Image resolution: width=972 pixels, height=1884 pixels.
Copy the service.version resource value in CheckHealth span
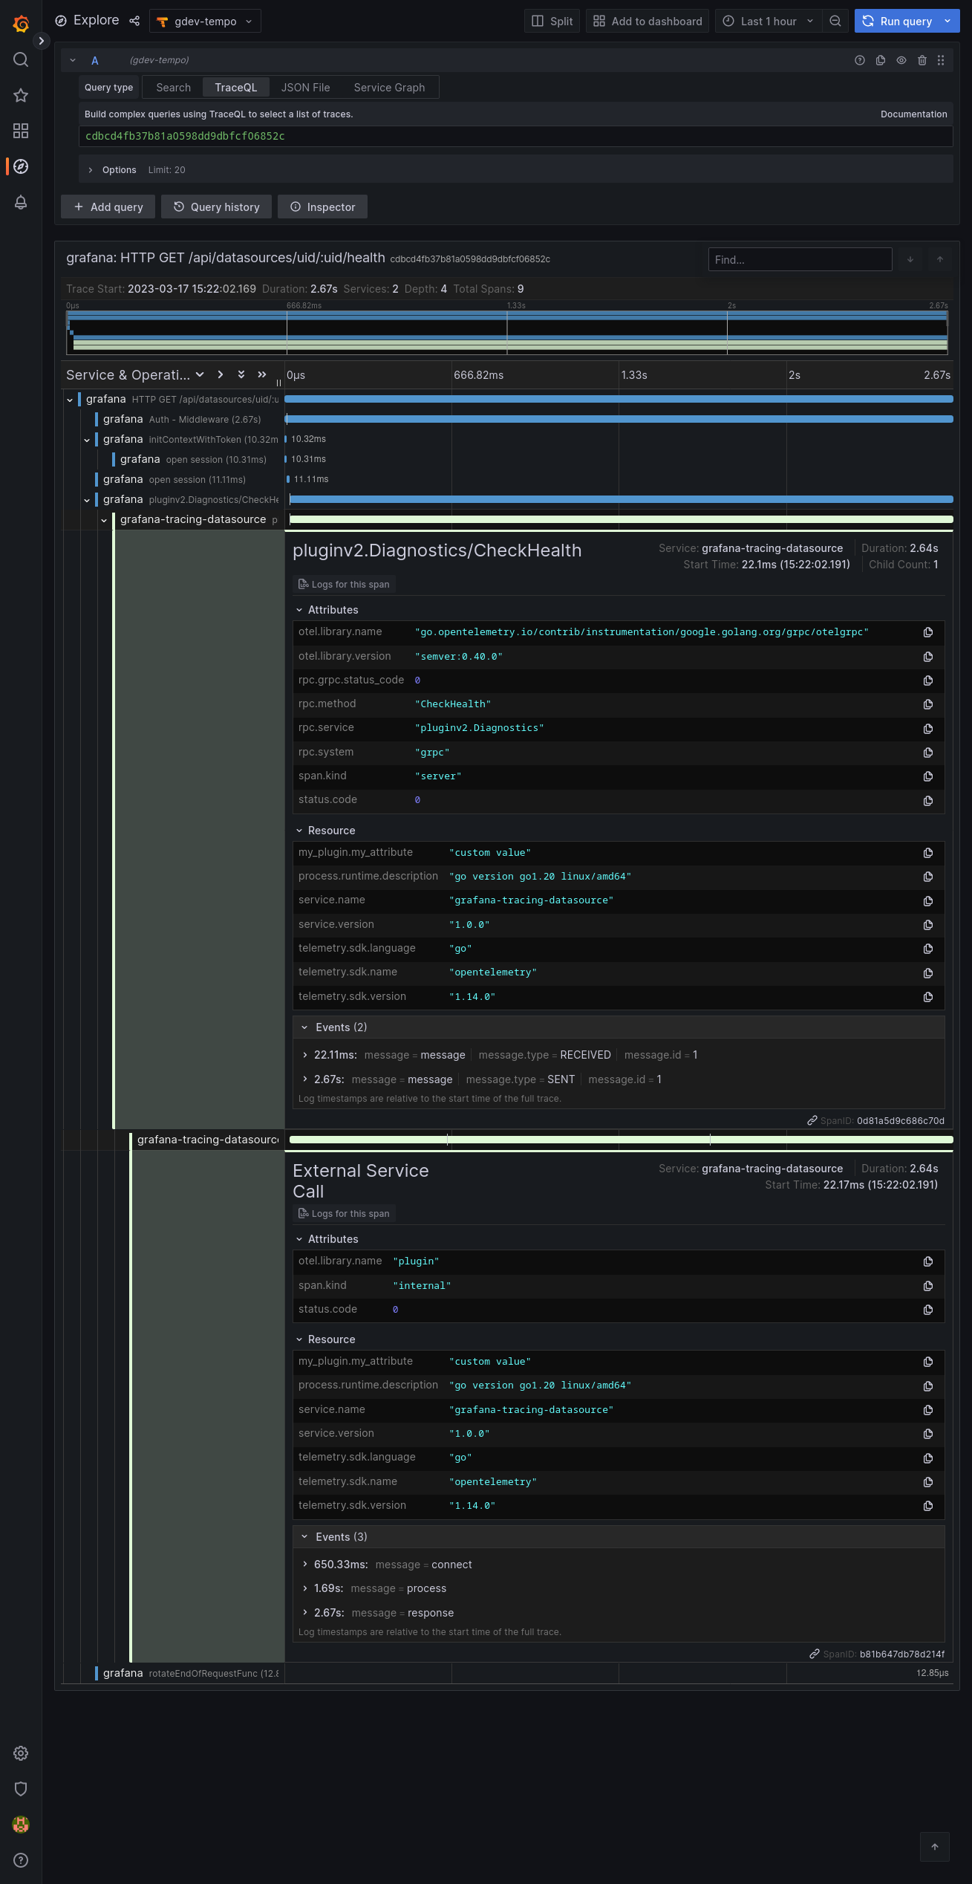pos(928,925)
